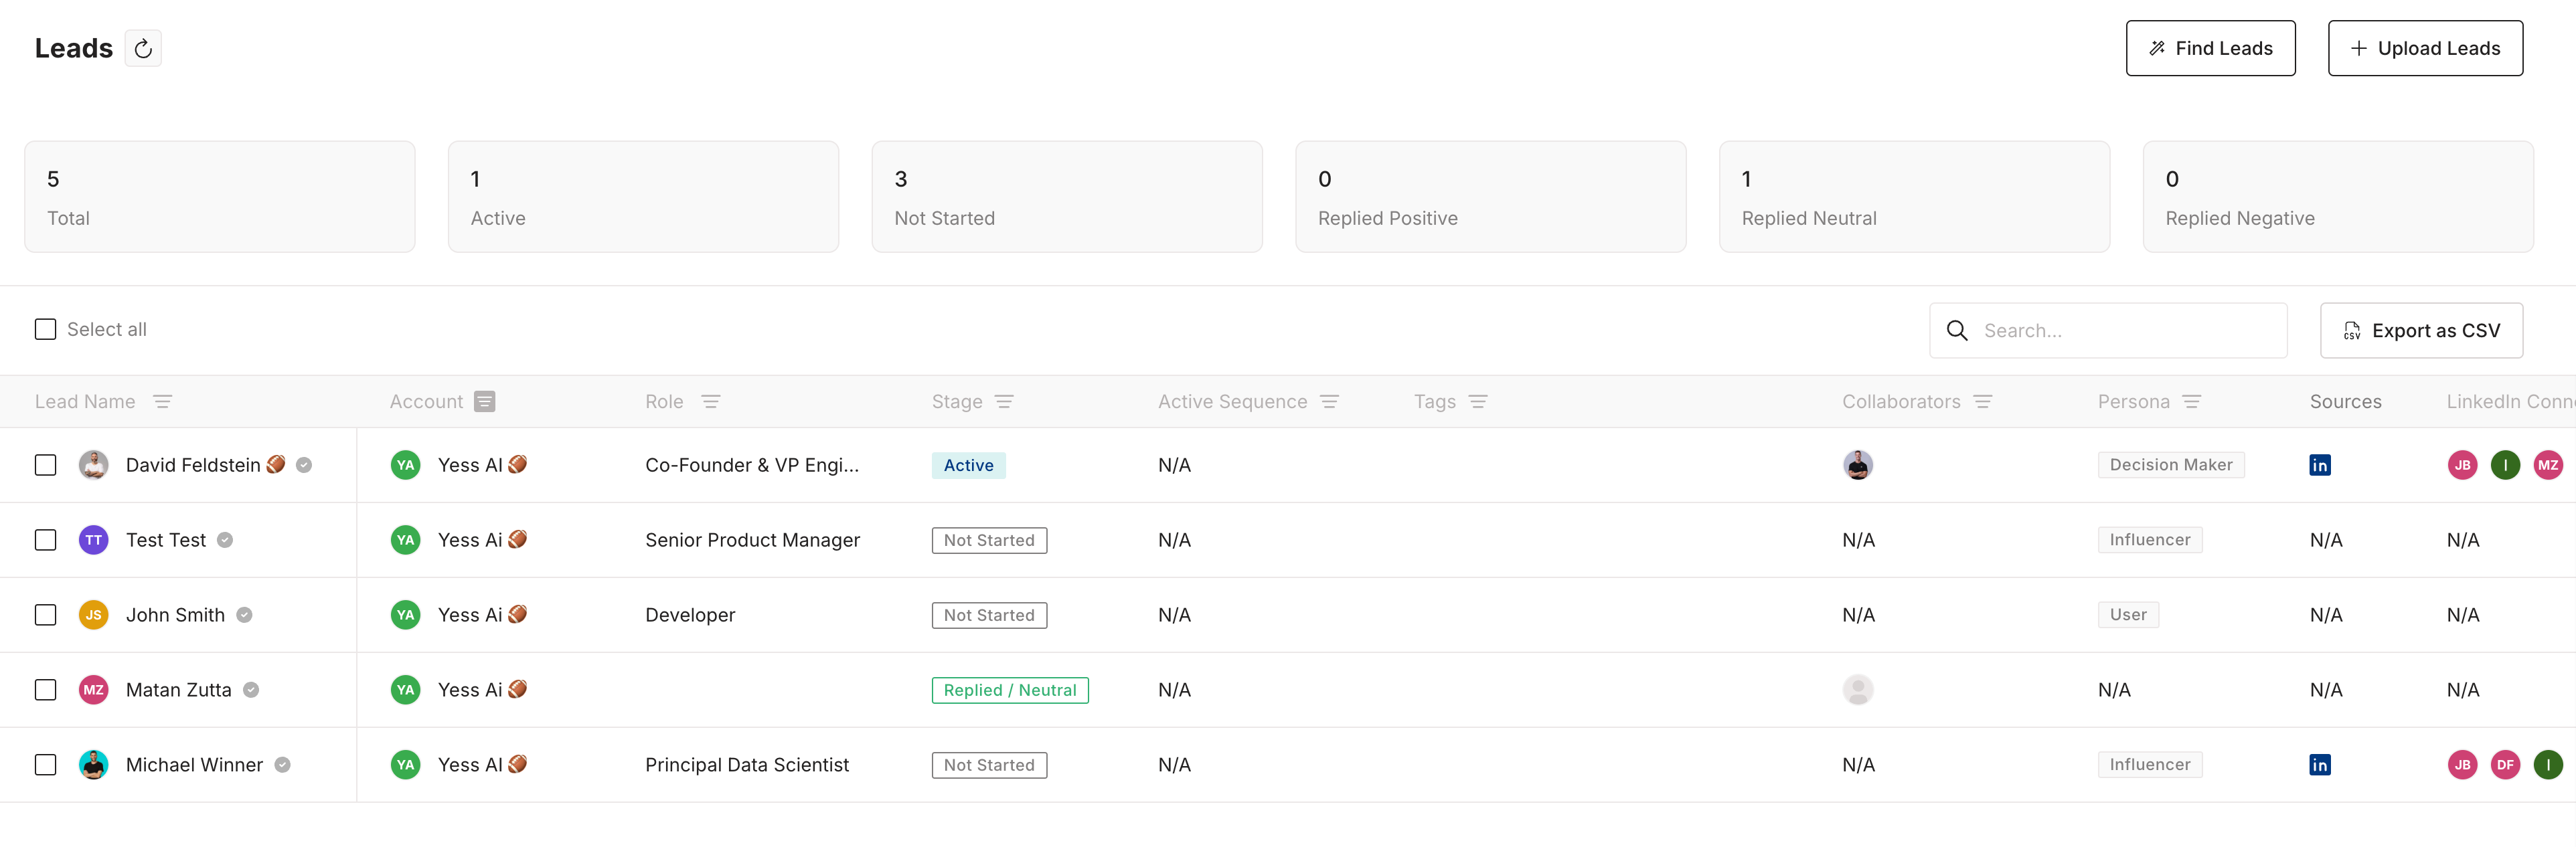This screenshot has height=847, width=2576.
Task: Click Export as CSV button
Action: (x=2420, y=331)
